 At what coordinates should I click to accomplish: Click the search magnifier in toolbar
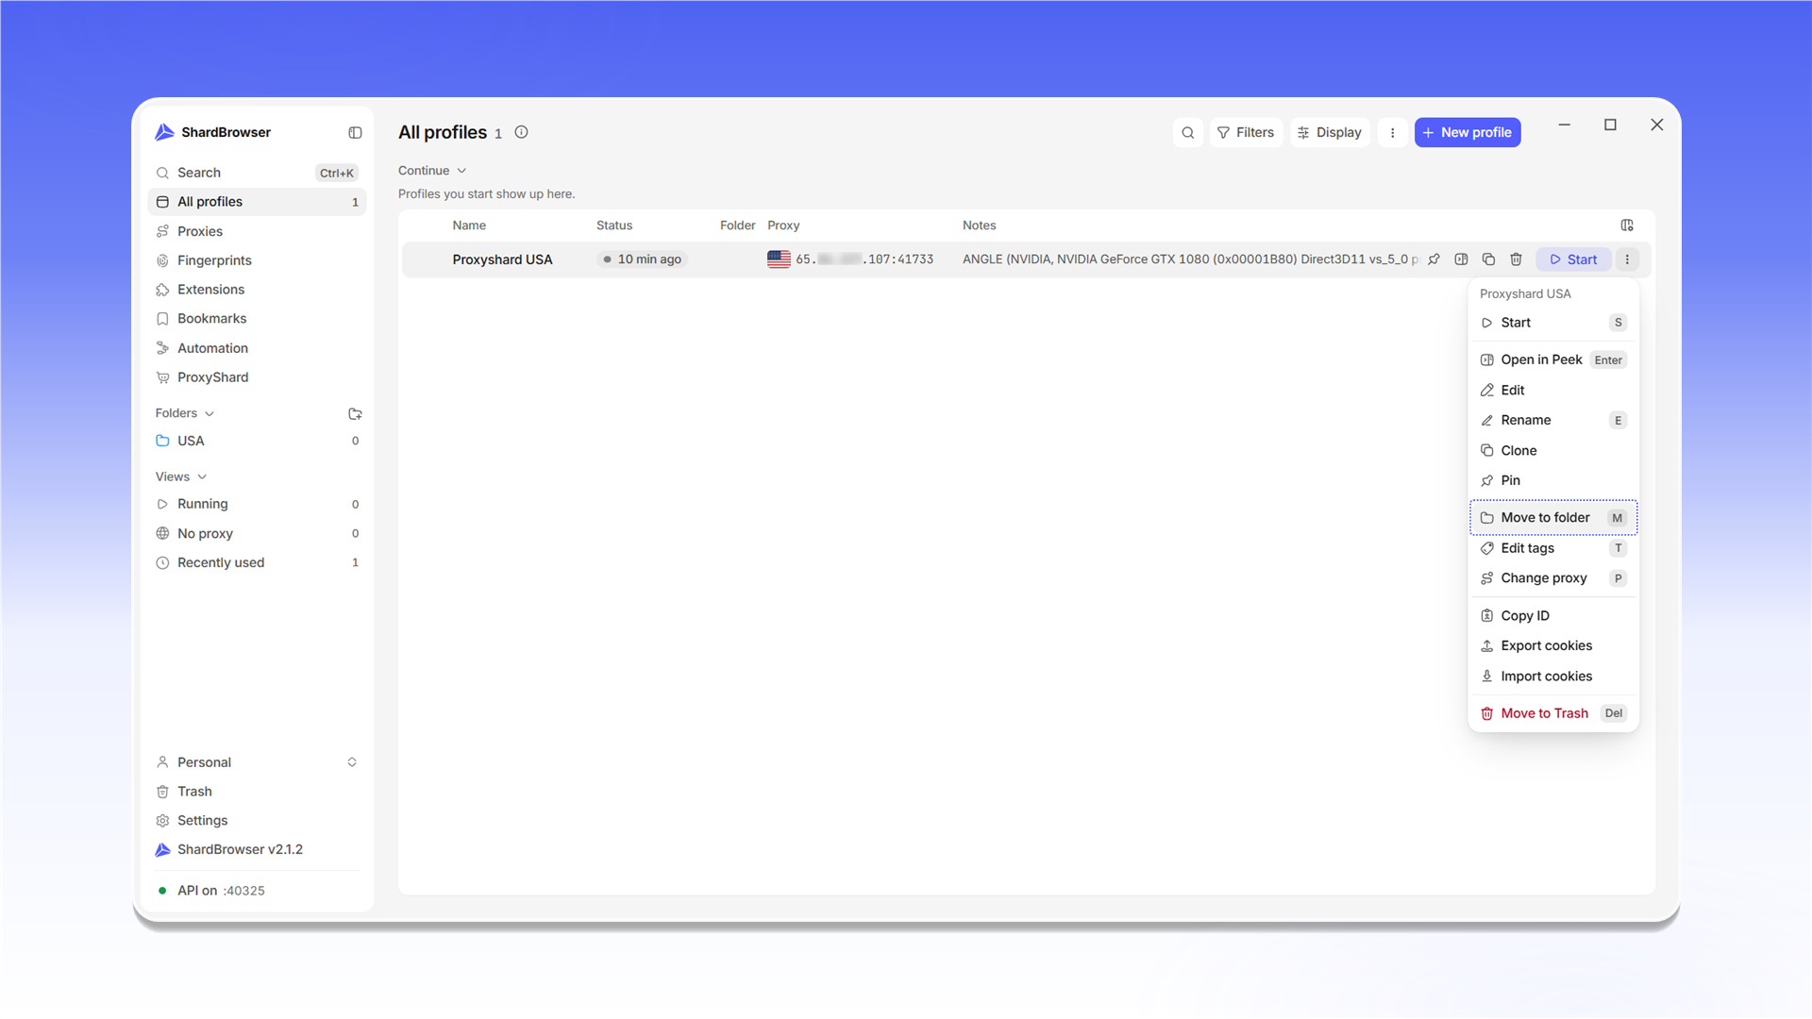point(1188,133)
